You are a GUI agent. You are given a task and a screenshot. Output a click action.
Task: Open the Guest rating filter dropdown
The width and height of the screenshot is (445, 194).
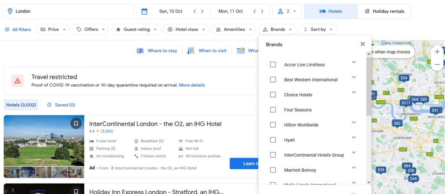[x=136, y=30]
